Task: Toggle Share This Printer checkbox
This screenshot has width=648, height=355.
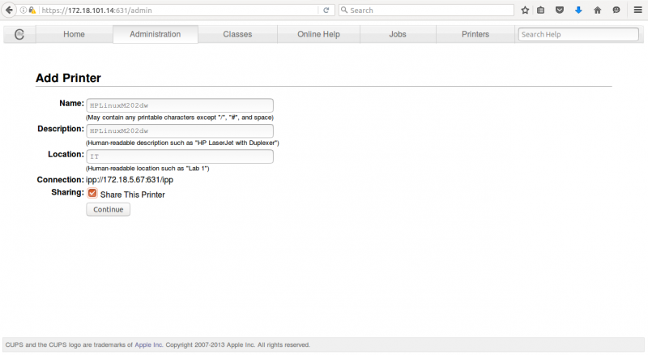Action: [x=92, y=194]
